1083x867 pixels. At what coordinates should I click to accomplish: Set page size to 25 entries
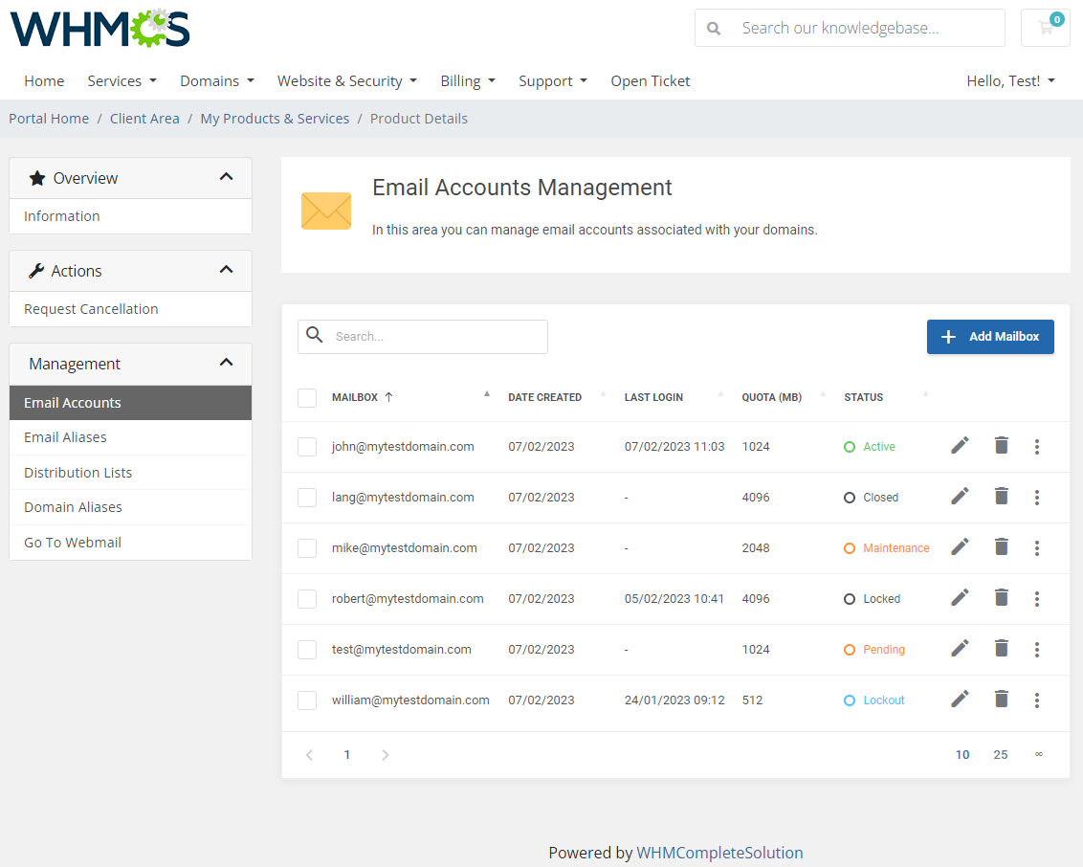pyautogui.click(x=1000, y=755)
